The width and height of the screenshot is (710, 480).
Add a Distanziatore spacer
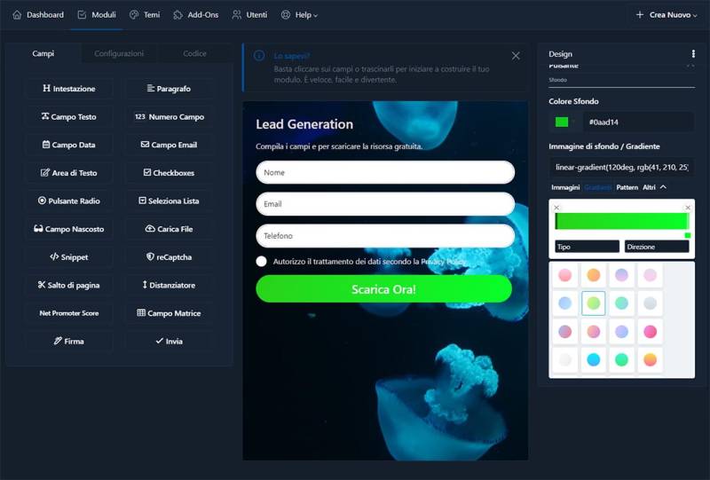tap(169, 285)
